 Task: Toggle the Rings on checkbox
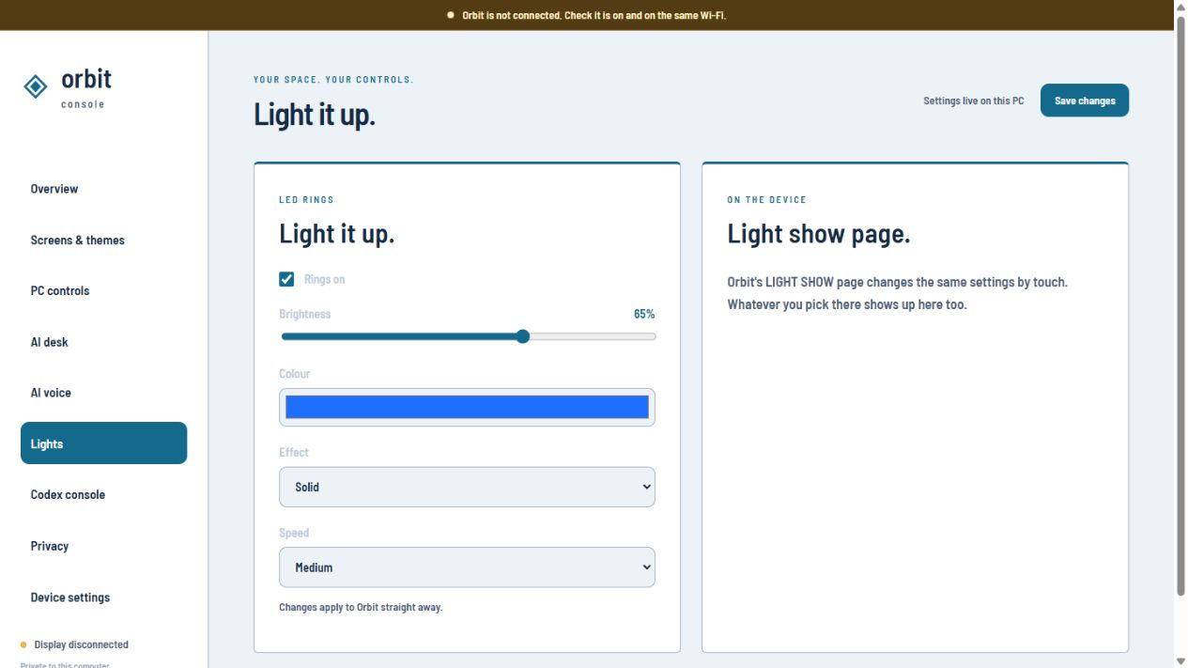click(286, 279)
